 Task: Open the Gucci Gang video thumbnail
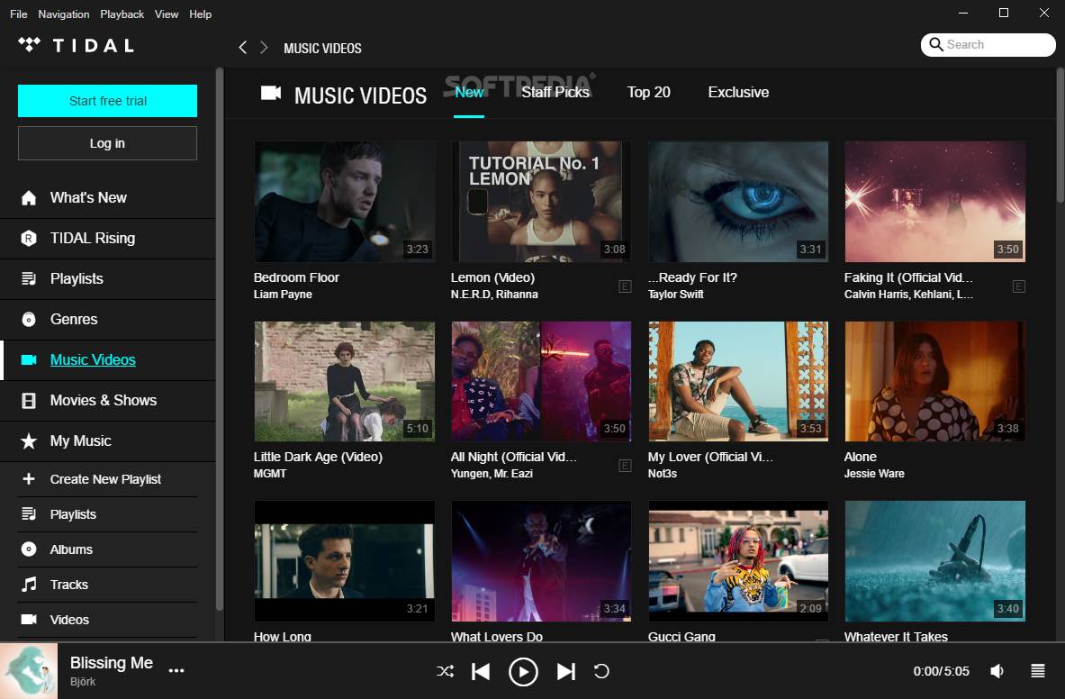click(x=738, y=561)
